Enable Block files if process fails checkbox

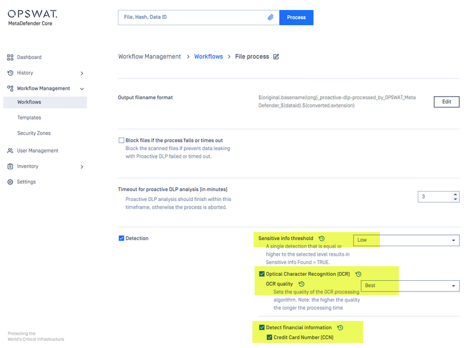[122, 141]
